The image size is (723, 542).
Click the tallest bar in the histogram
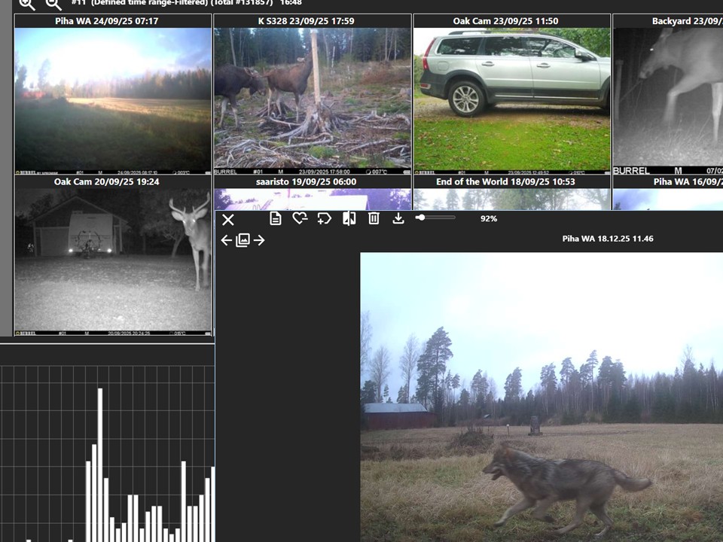tap(100, 464)
